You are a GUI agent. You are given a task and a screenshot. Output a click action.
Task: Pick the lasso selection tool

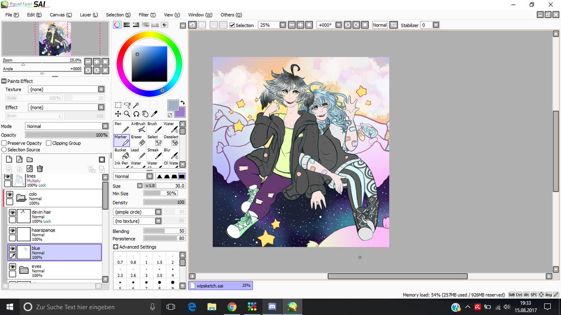coord(127,105)
